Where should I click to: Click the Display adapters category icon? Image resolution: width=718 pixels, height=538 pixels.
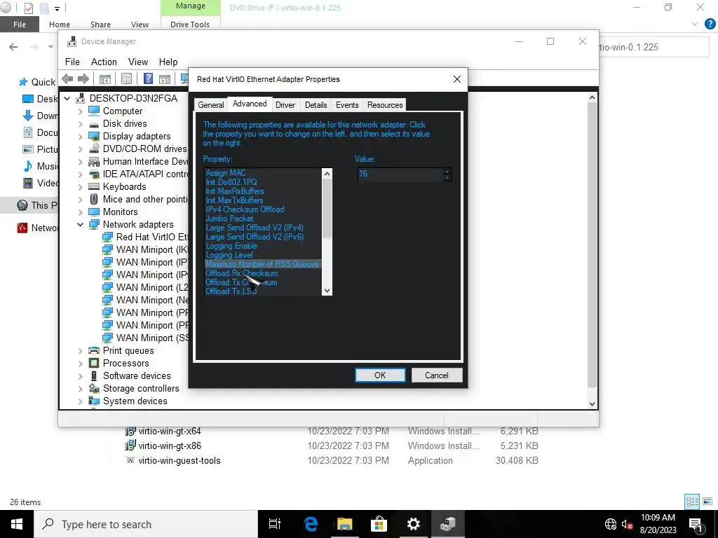pyautogui.click(x=94, y=137)
